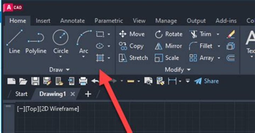Click the AutoCAD application logo button
255x133 pixels.
coord(13,8)
